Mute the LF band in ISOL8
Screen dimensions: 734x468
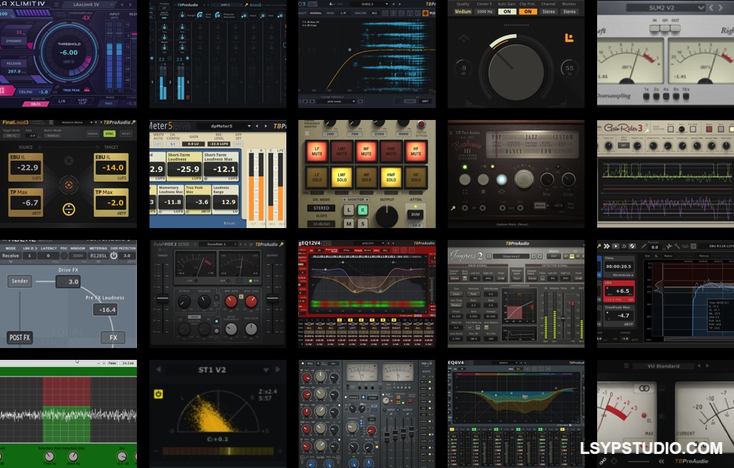pos(317,151)
